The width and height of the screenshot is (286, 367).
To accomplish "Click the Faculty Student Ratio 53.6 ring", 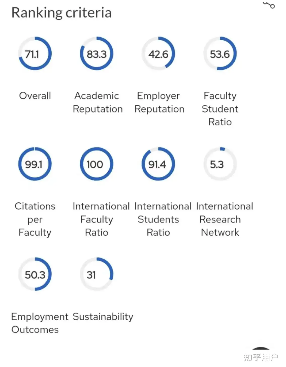I will point(220,54).
